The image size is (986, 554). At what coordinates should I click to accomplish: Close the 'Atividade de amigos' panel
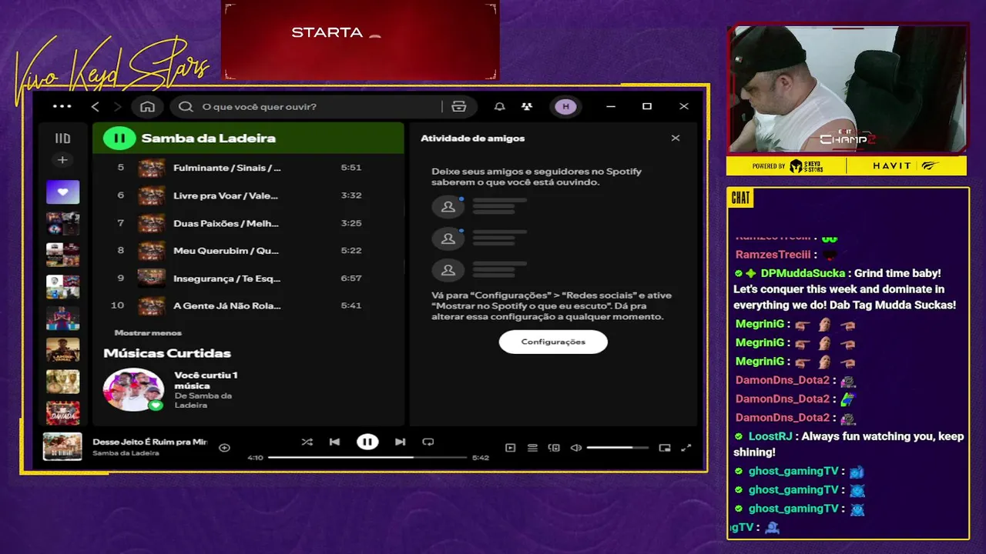(676, 138)
